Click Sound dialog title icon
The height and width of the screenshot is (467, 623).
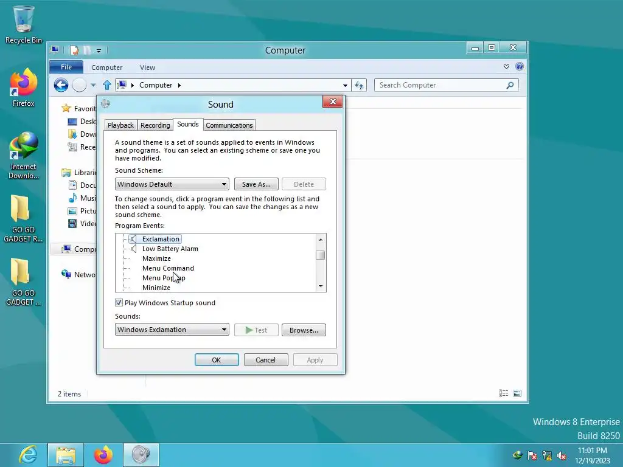pos(105,104)
